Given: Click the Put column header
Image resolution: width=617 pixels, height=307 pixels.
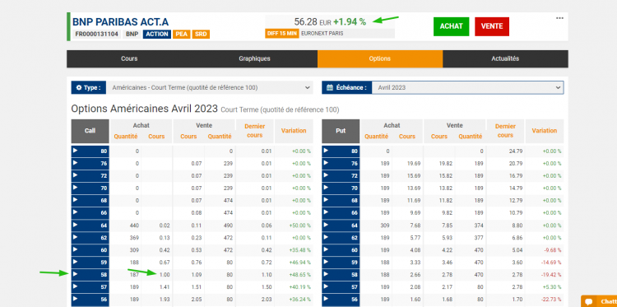Looking at the screenshot, I should click(x=341, y=131).
